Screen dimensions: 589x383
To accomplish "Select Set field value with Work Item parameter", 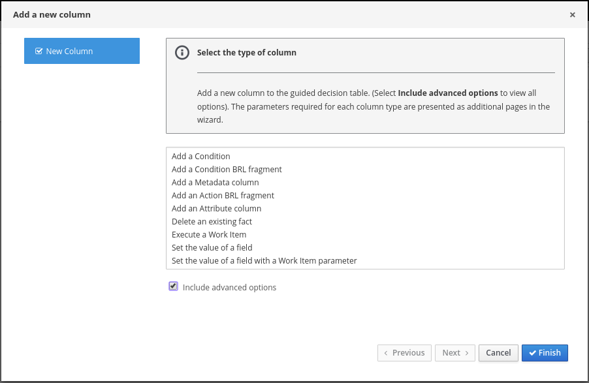I will [x=264, y=261].
